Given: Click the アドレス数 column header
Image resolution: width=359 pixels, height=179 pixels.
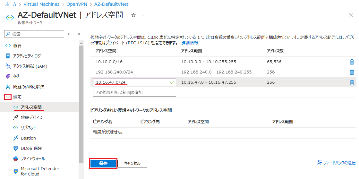Looking at the screenshot, I should click(275, 51).
